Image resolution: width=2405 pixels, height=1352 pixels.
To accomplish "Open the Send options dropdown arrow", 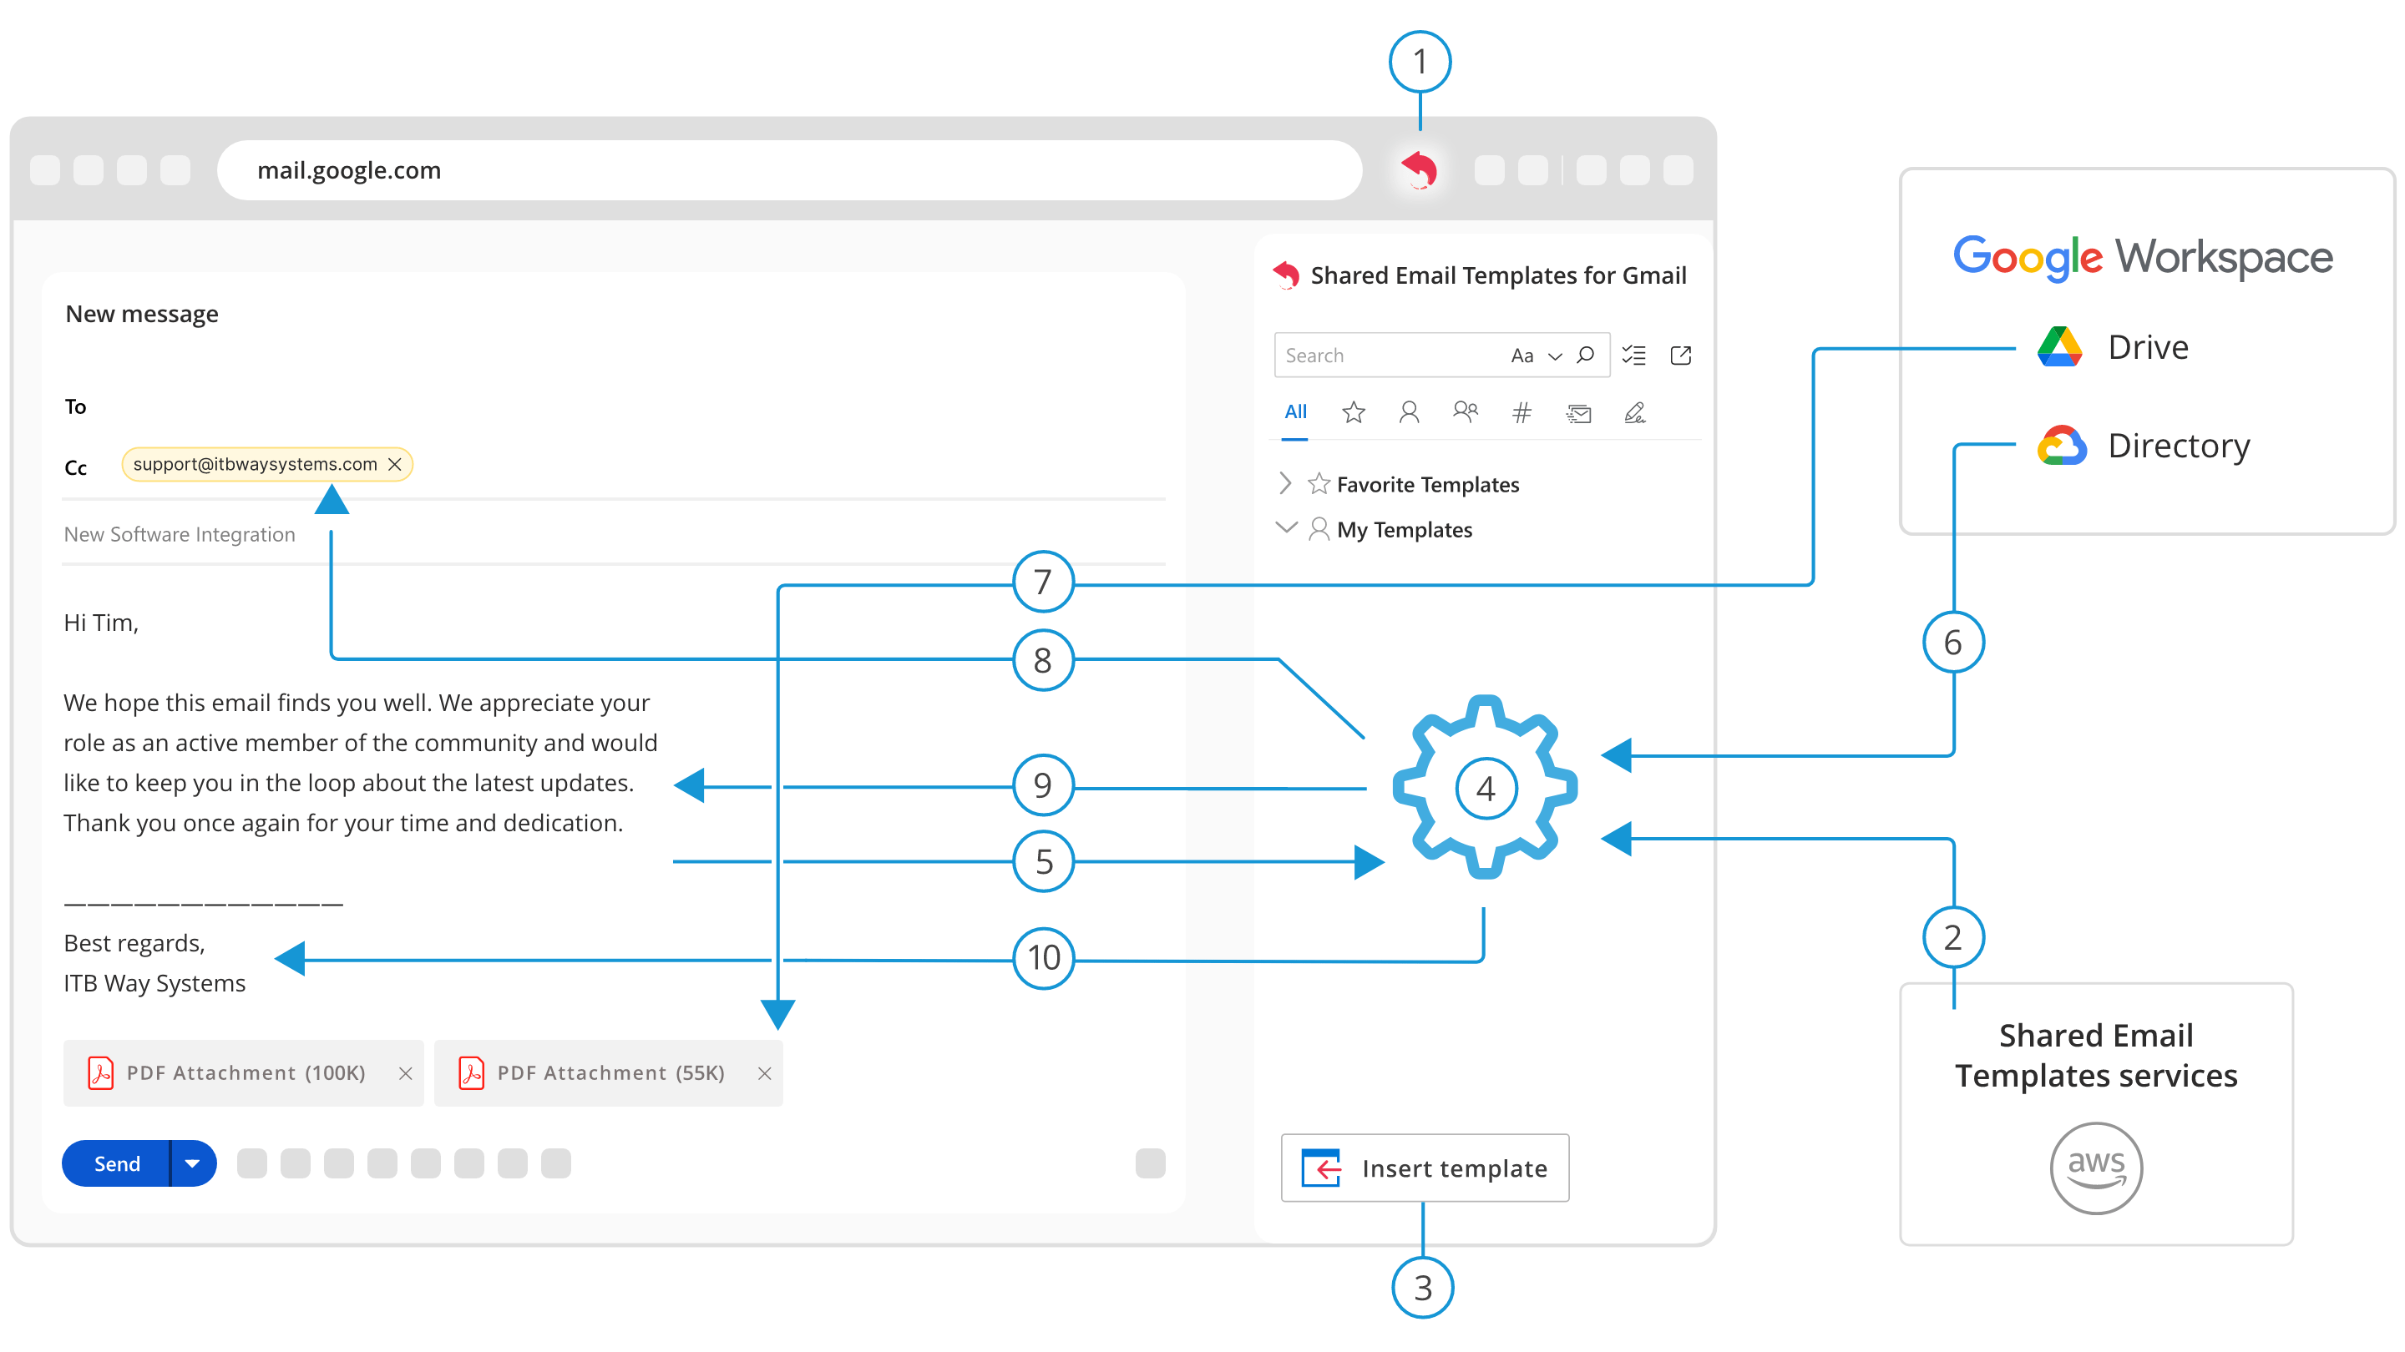I will 193,1163.
